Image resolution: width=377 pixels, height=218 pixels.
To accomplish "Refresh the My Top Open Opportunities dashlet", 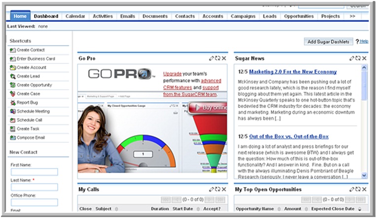I will [x=358, y=189].
